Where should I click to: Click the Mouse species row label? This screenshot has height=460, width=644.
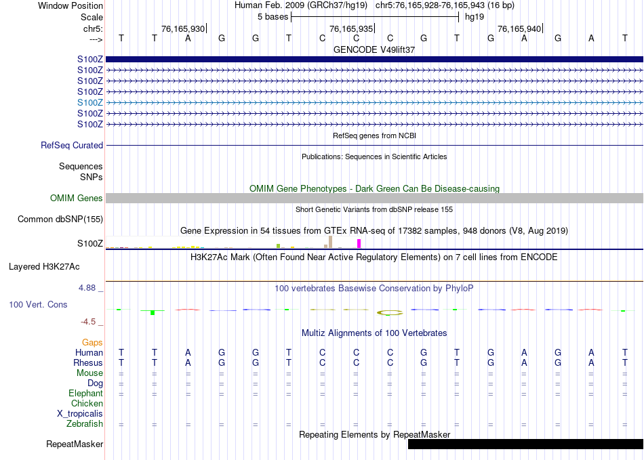pyautogui.click(x=89, y=373)
